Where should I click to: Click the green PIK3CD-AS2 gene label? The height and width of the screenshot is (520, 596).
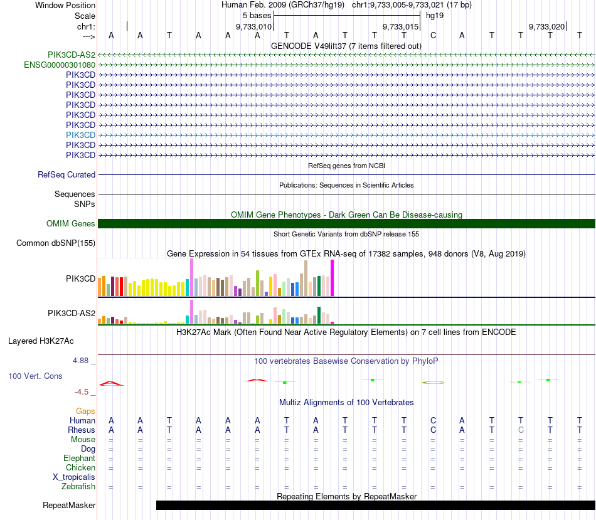[x=72, y=55]
